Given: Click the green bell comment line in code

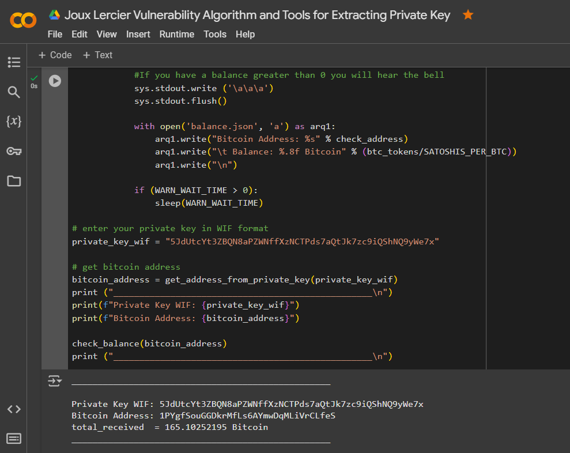Looking at the screenshot, I should [289, 75].
